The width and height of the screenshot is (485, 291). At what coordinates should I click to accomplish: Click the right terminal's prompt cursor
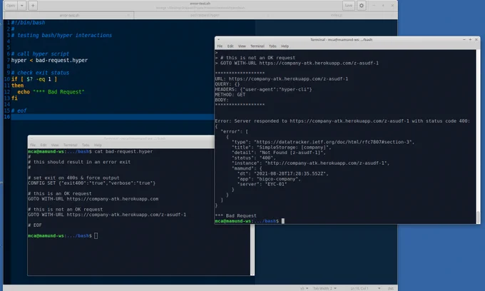pyautogui.click(x=282, y=221)
